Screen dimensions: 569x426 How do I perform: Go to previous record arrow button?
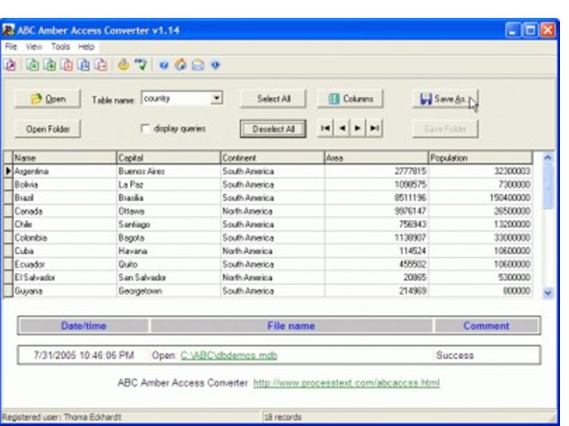[x=342, y=128]
